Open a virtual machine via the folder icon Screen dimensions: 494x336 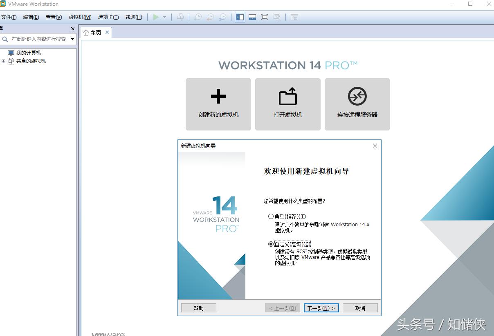click(x=287, y=104)
